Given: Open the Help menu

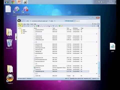Looking at the screenshot, I should click(35, 24).
